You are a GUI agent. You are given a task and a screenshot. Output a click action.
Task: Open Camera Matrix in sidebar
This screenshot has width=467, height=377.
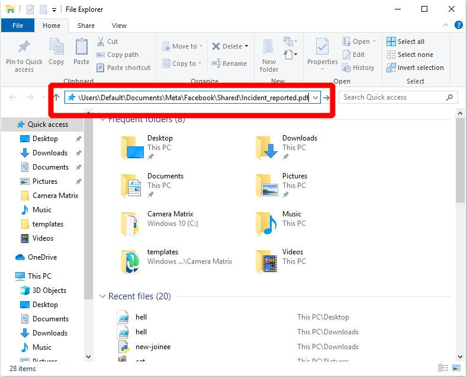(50, 196)
